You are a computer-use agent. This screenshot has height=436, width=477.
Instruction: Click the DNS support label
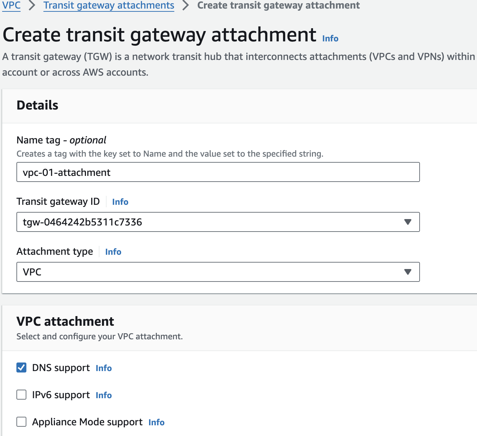click(x=61, y=368)
